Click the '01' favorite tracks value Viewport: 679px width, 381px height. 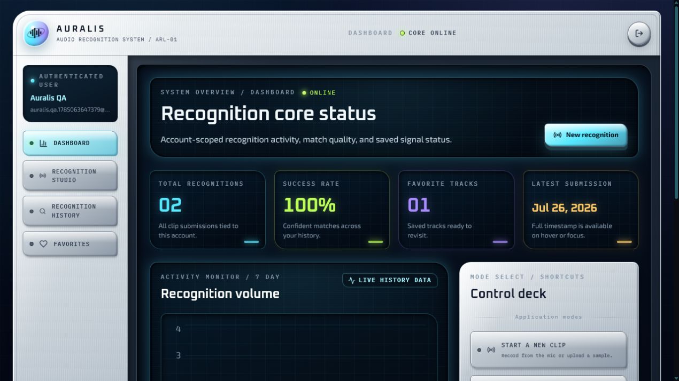pos(419,205)
